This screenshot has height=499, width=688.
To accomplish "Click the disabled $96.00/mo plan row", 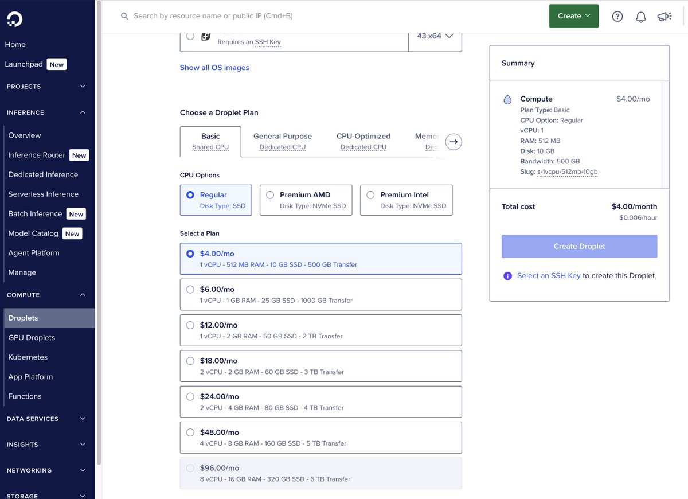I will click(x=320, y=473).
